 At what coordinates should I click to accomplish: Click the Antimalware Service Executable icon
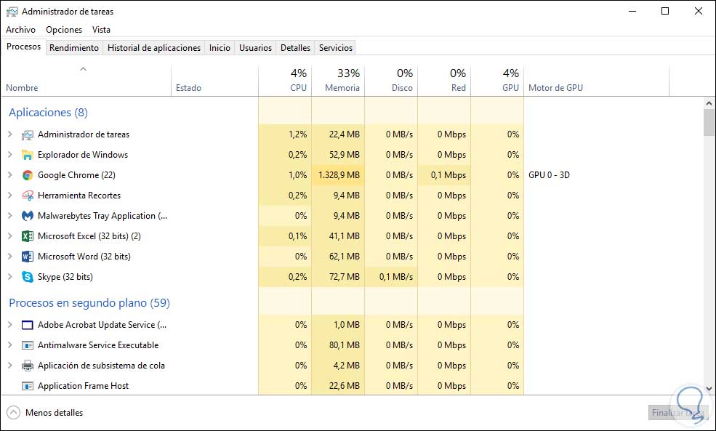(28, 345)
